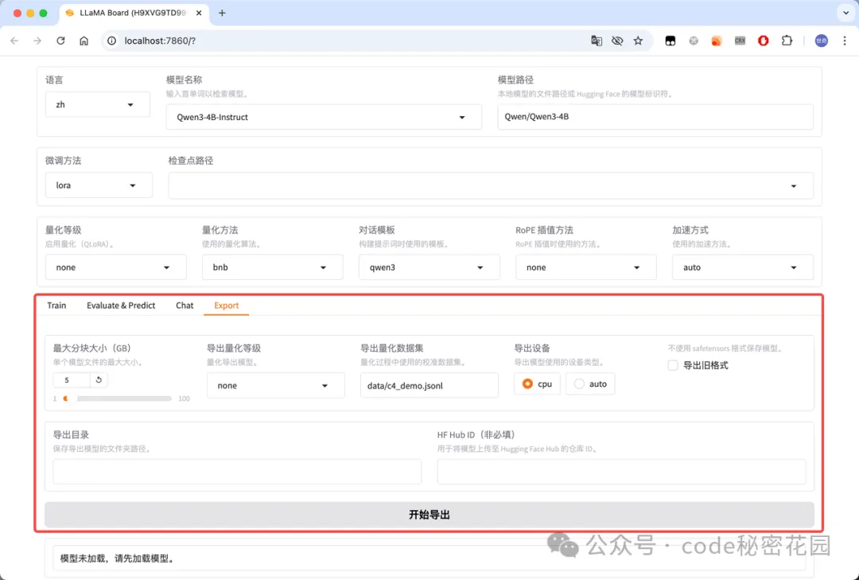Open the Google Translate extension icon
The image size is (859, 580).
[597, 41]
